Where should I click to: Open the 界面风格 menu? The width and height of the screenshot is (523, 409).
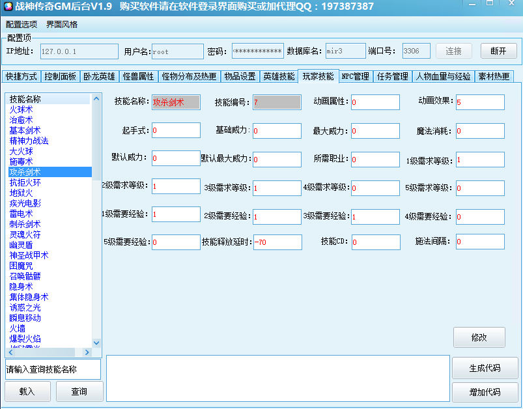62,24
